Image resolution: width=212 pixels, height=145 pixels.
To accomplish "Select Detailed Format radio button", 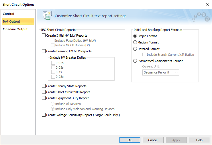I will tap(135, 49).
